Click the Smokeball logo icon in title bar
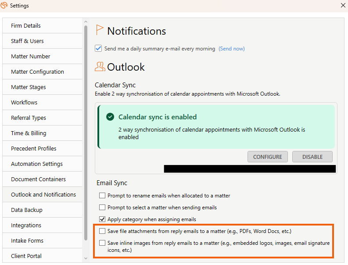 click(4, 5)
